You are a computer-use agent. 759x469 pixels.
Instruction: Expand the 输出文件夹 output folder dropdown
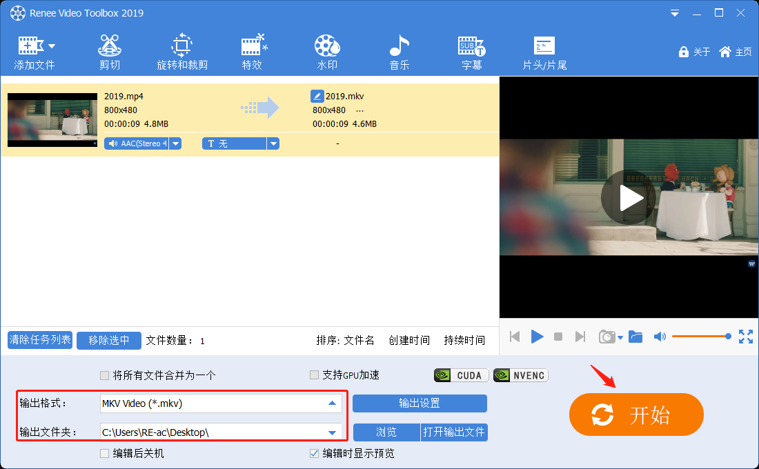(x=333, y=432)
